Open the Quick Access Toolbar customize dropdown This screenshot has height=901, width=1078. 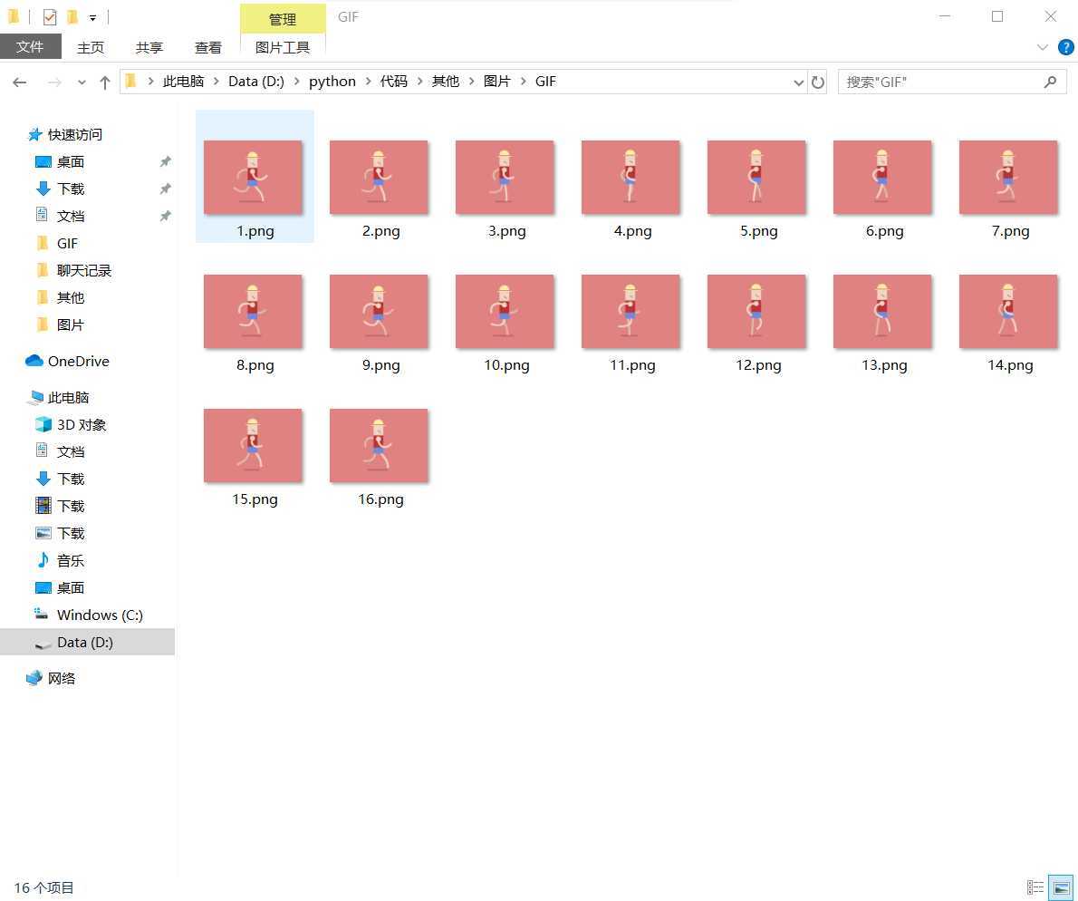click(x=92, y=18)
